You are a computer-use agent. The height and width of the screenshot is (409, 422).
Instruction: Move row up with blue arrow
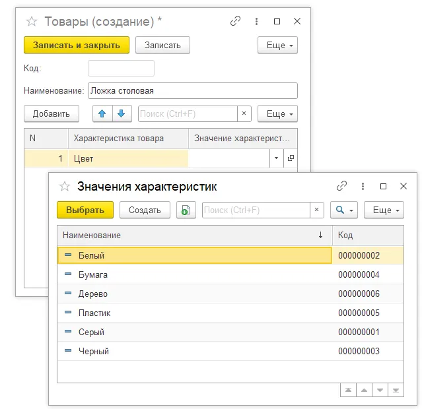[102, 113]
